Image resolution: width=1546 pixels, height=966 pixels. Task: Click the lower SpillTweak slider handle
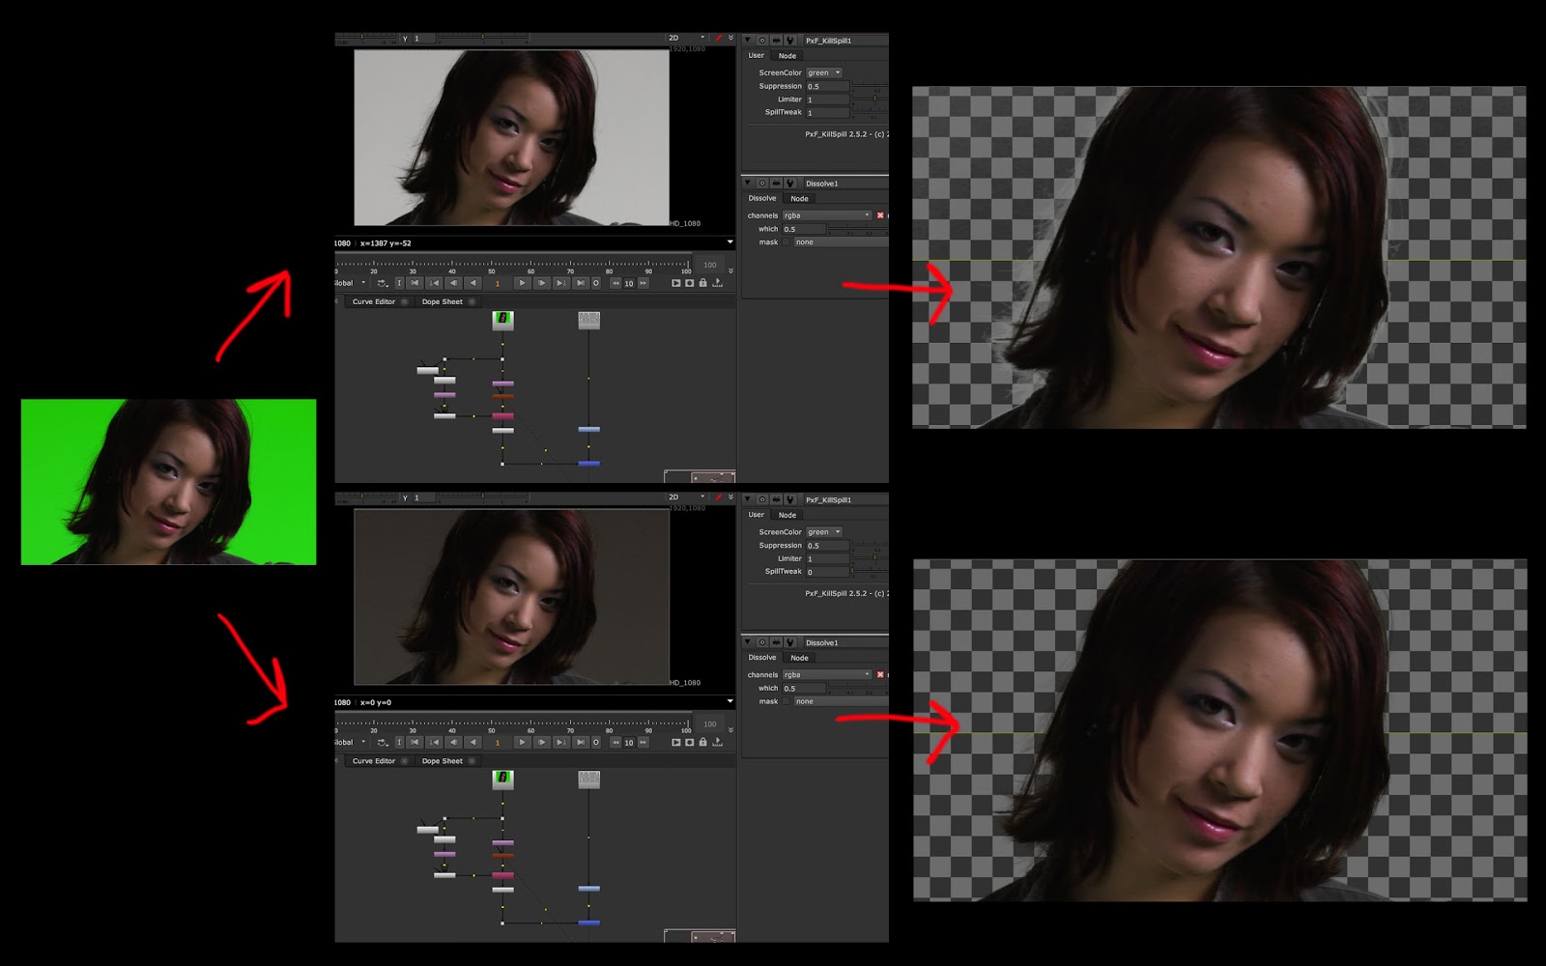point(853,571)
